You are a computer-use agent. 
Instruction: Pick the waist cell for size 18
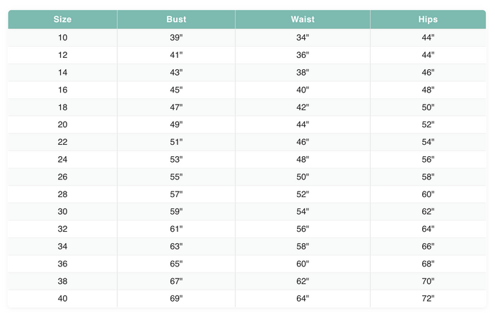point(303,107)
